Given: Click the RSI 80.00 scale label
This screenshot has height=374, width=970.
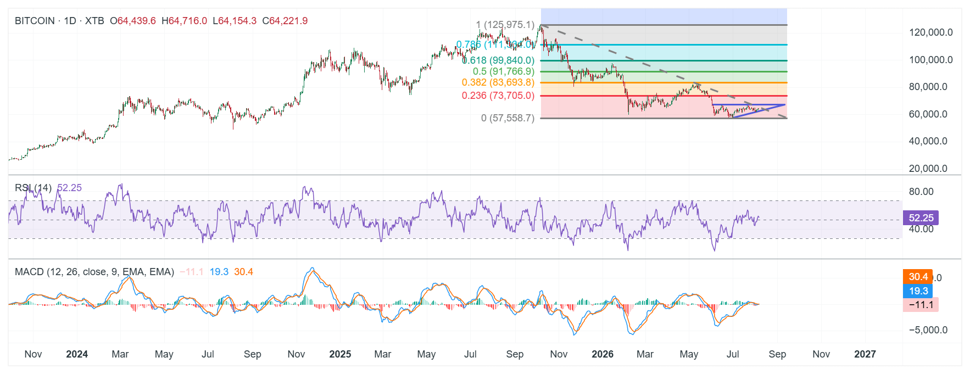Looking at the screenshot, I should tap(921, 192).
